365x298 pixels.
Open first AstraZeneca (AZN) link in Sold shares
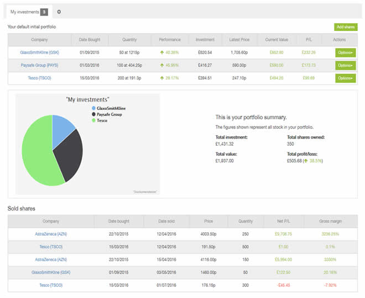(x=50, y=234)
